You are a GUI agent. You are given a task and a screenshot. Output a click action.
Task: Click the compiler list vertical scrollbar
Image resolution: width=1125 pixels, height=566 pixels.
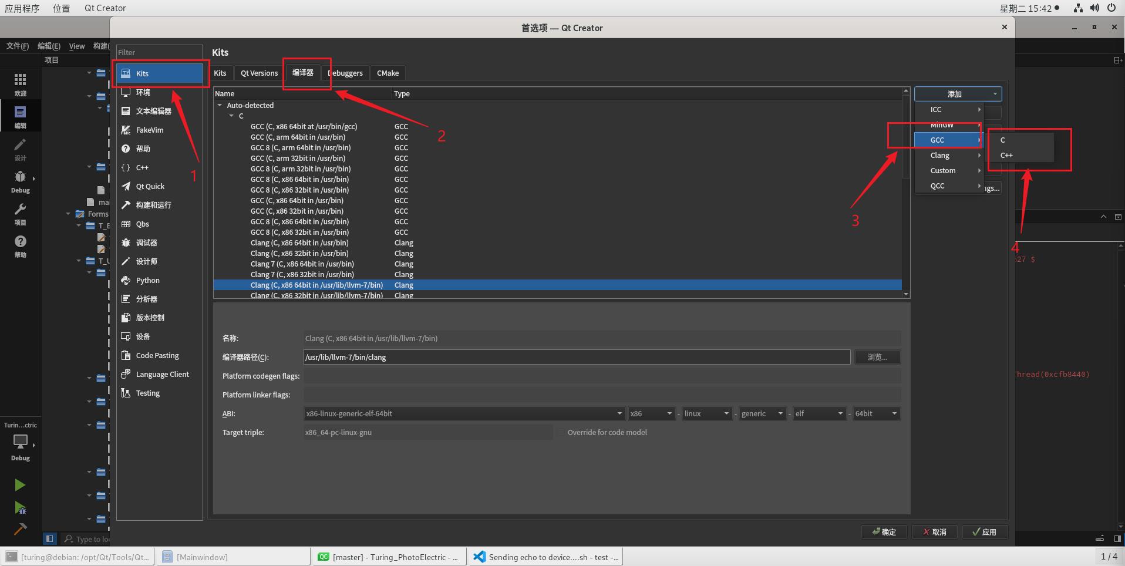pos(906,193)
